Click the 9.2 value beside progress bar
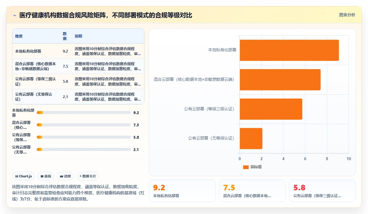368x214 pixels. click(136, 113)
